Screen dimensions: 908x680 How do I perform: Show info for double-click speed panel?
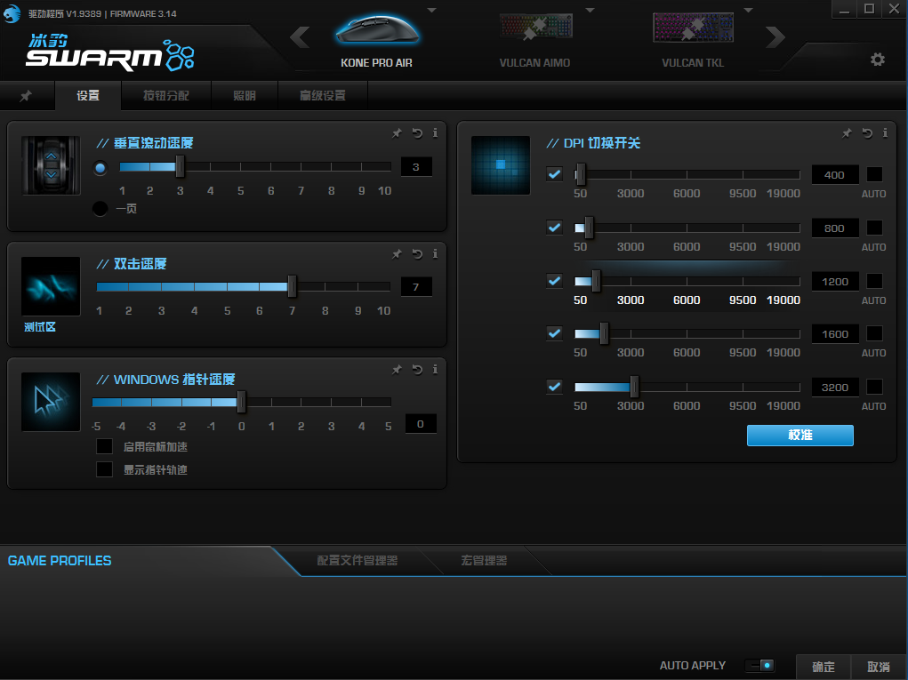[x=435, y=254]
